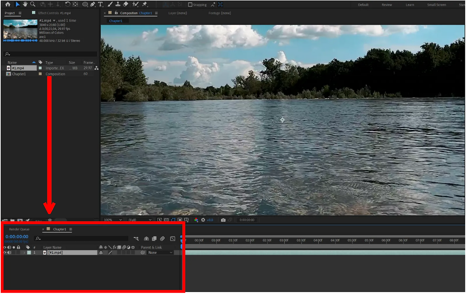Click the Chapter1 breadcrumb in the viewer
Image resolution: width=470 pixels, height=305 pixels.
[116, 21]
